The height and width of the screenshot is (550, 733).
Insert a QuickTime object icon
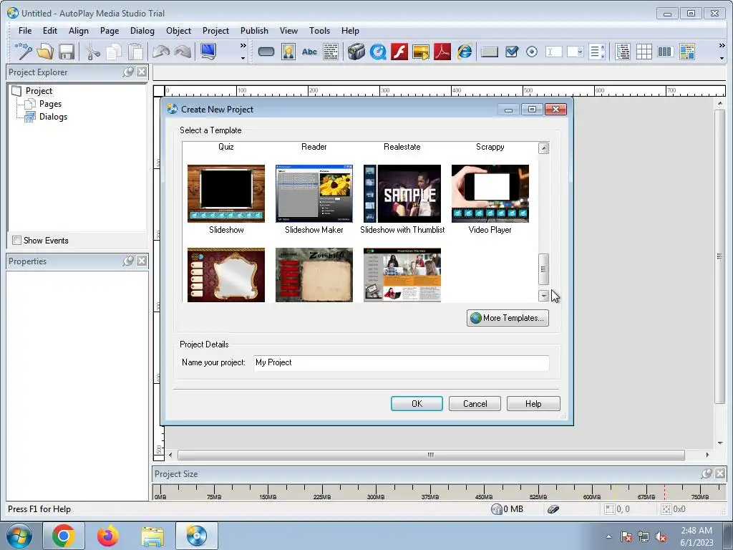(378, 52)
